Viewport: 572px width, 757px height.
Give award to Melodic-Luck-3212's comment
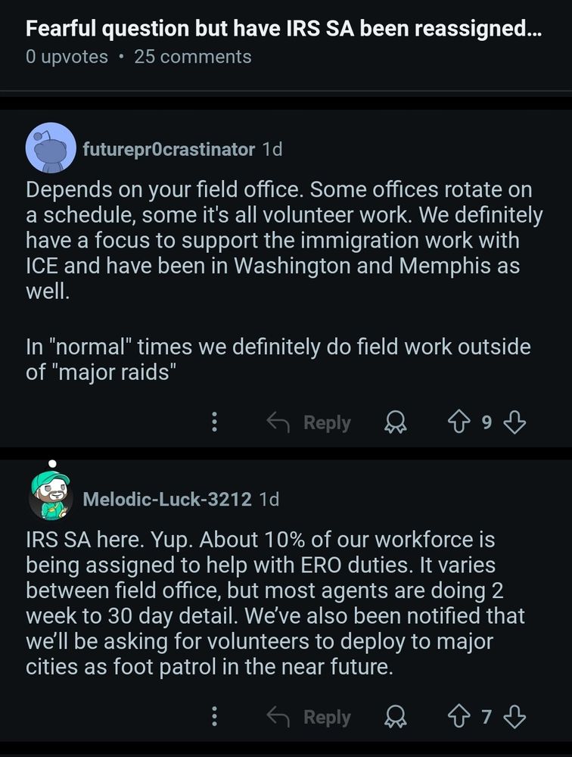(396, 716)
